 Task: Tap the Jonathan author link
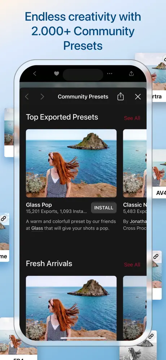click(x=138, y=222)
